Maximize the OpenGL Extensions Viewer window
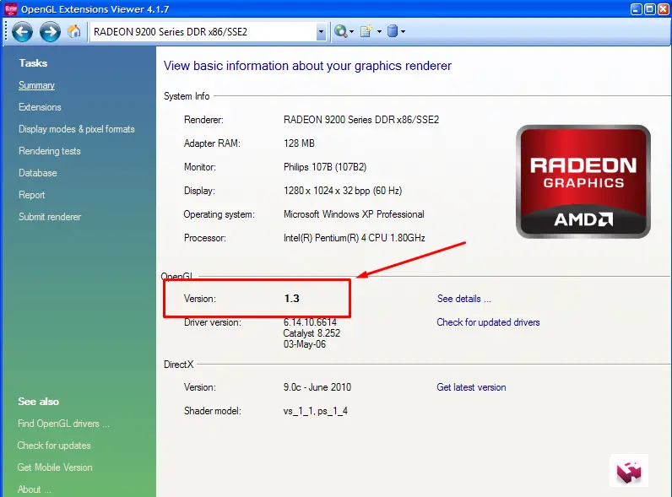This screenshot has width=672, height=497. pos(650,9)
